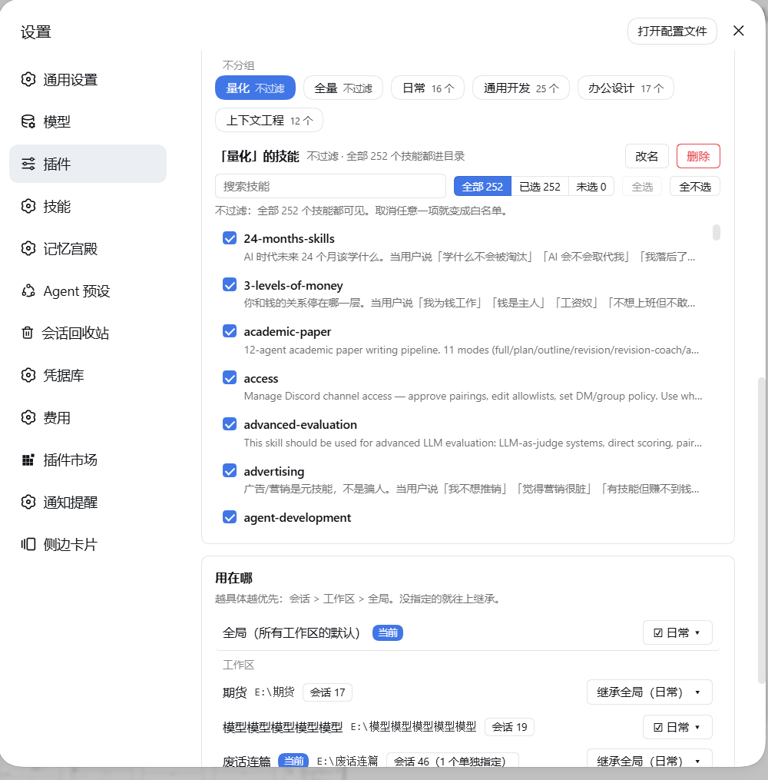
Task: Click the 全选 button
Action: tap(642, 187)
